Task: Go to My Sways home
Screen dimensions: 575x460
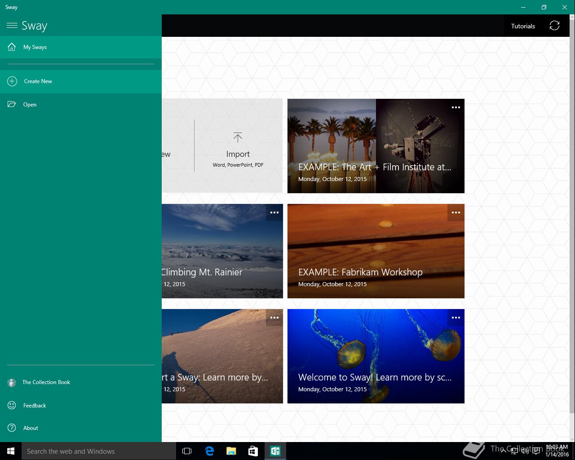Action: coord(35,47)
